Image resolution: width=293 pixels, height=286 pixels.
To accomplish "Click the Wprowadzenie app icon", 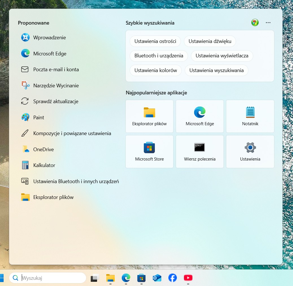I will [x=25, y=37].
